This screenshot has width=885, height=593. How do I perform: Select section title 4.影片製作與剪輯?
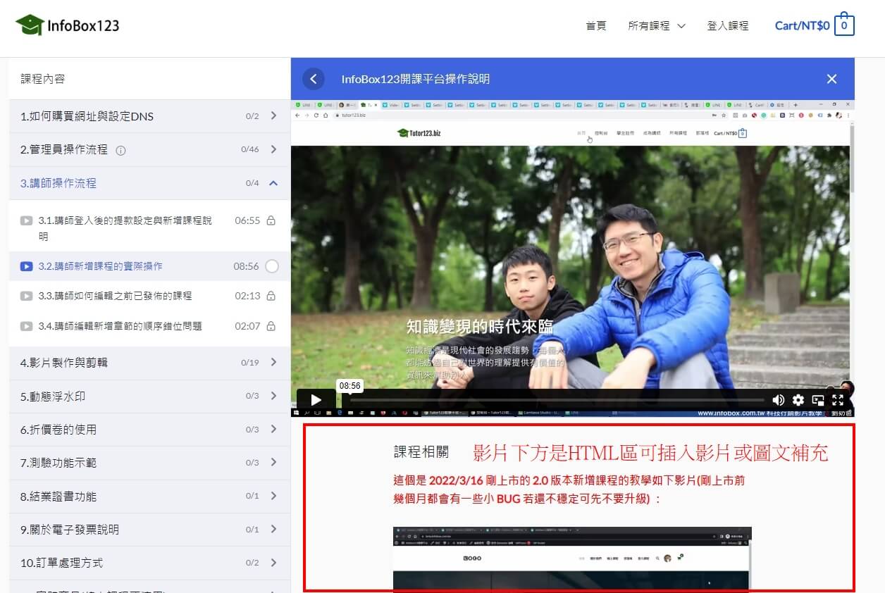click(x=64, y=363)
